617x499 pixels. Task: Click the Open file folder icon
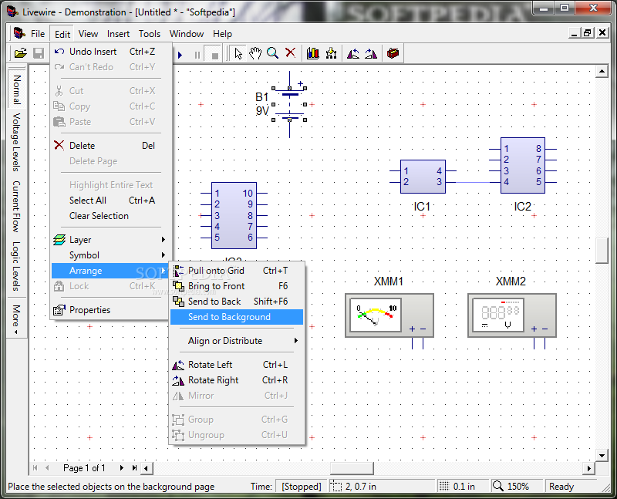click(21, 53)
